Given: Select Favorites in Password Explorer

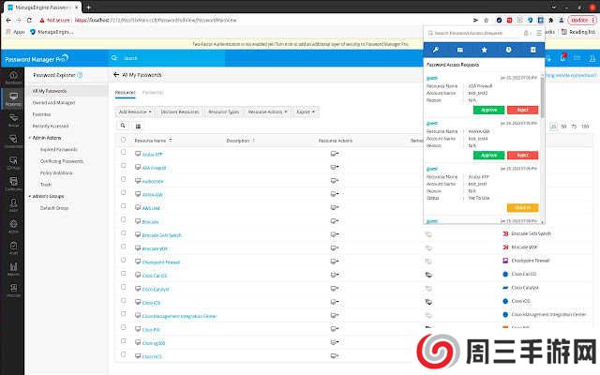Looking at the screenshot, I should 41,114.
